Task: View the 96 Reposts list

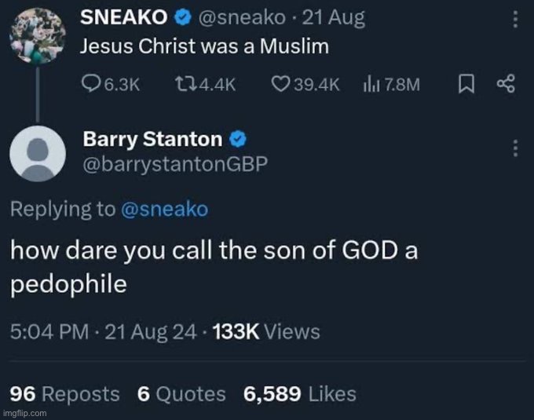Action: [65, 393]
